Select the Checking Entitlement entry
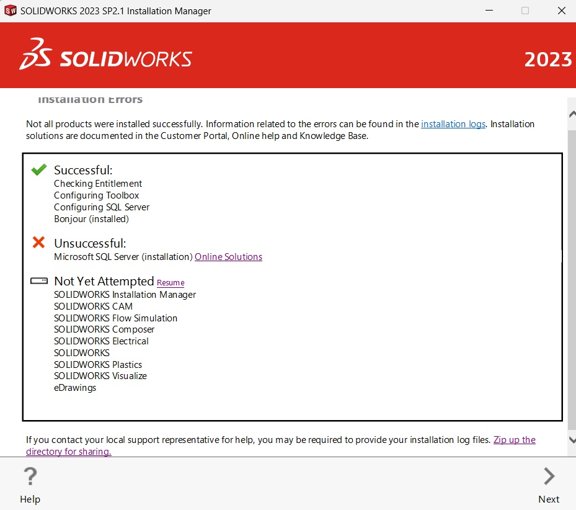Viewport: 576px width, 510px height. coord(98,184)
